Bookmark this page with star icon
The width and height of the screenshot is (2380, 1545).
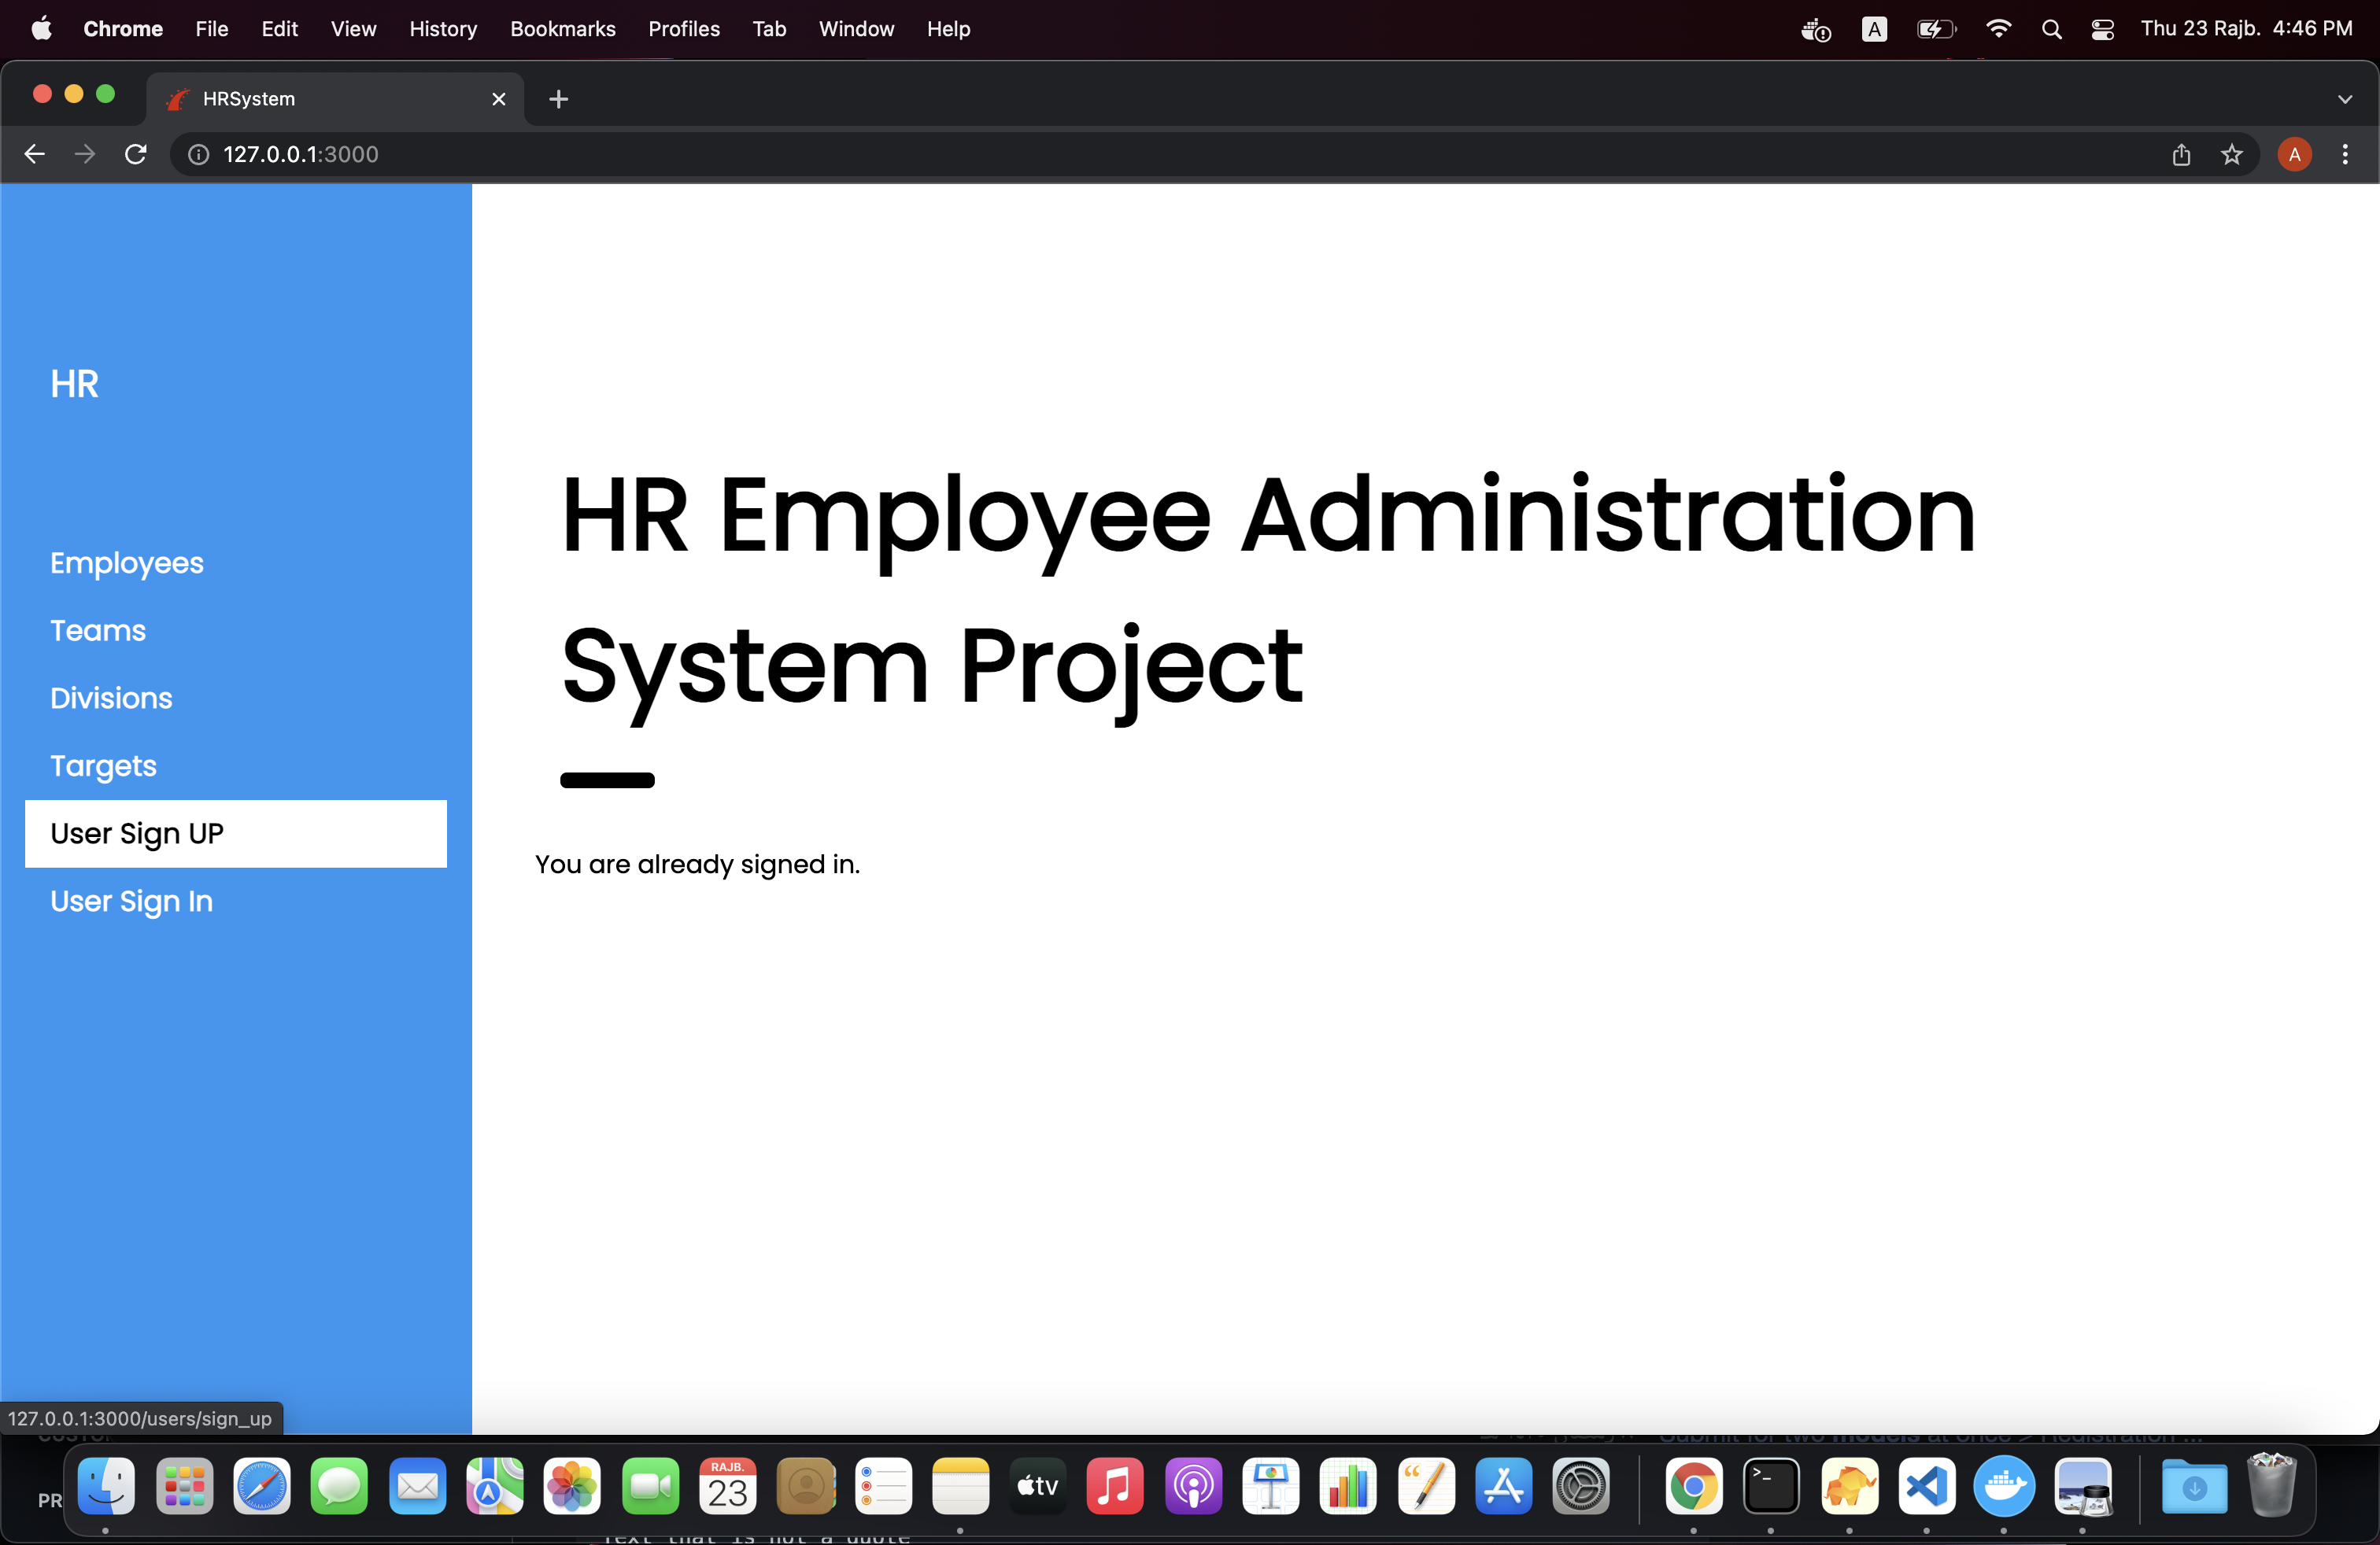pyautogui.click(x=2231, y=154)
